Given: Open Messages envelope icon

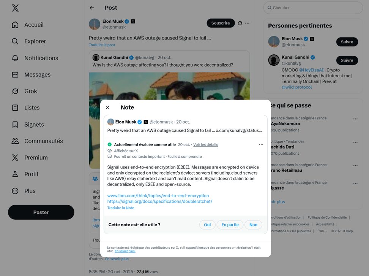Looking at the screenshot, I should [x=15, y=75].
